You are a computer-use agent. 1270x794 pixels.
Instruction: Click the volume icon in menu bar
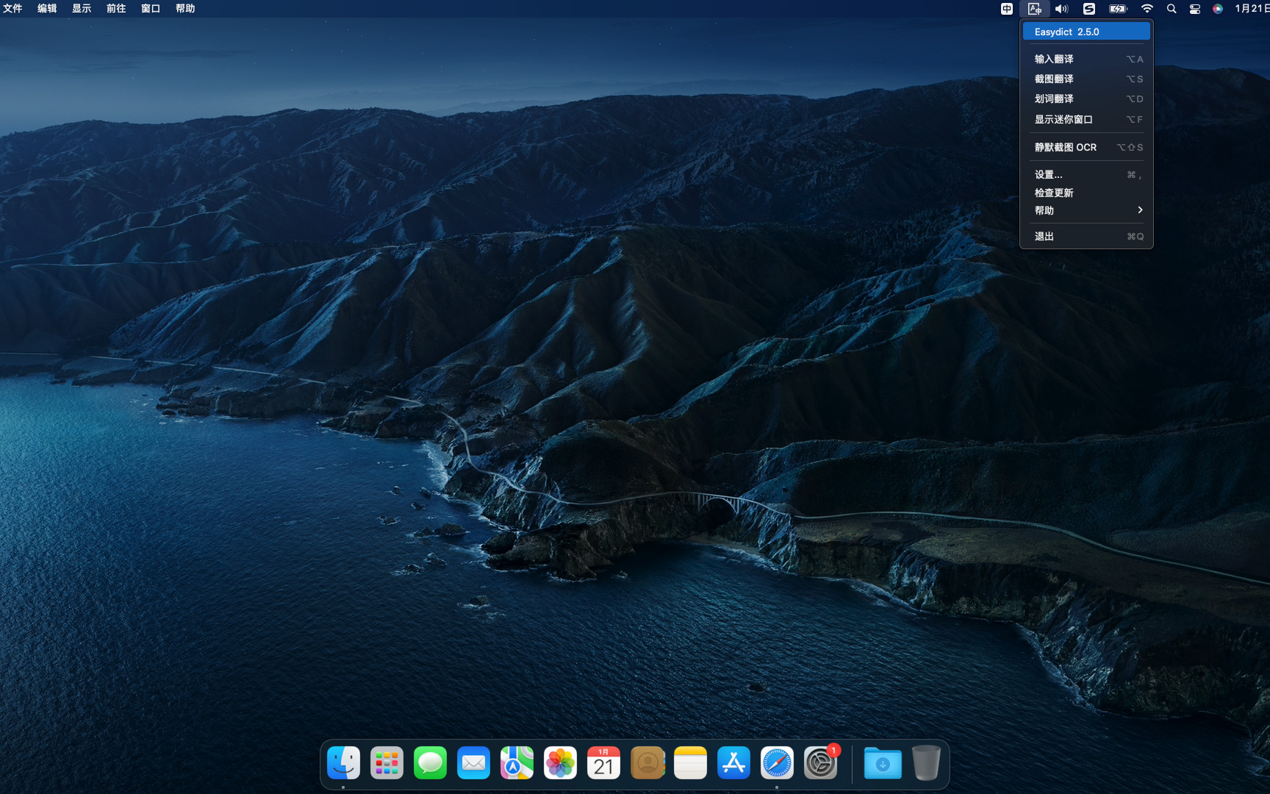[1061, 9]
